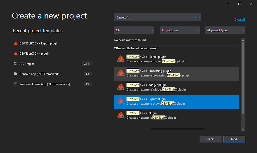Click 'Creates an example export' description
The image size is (257, 153).
click(156, 103)
